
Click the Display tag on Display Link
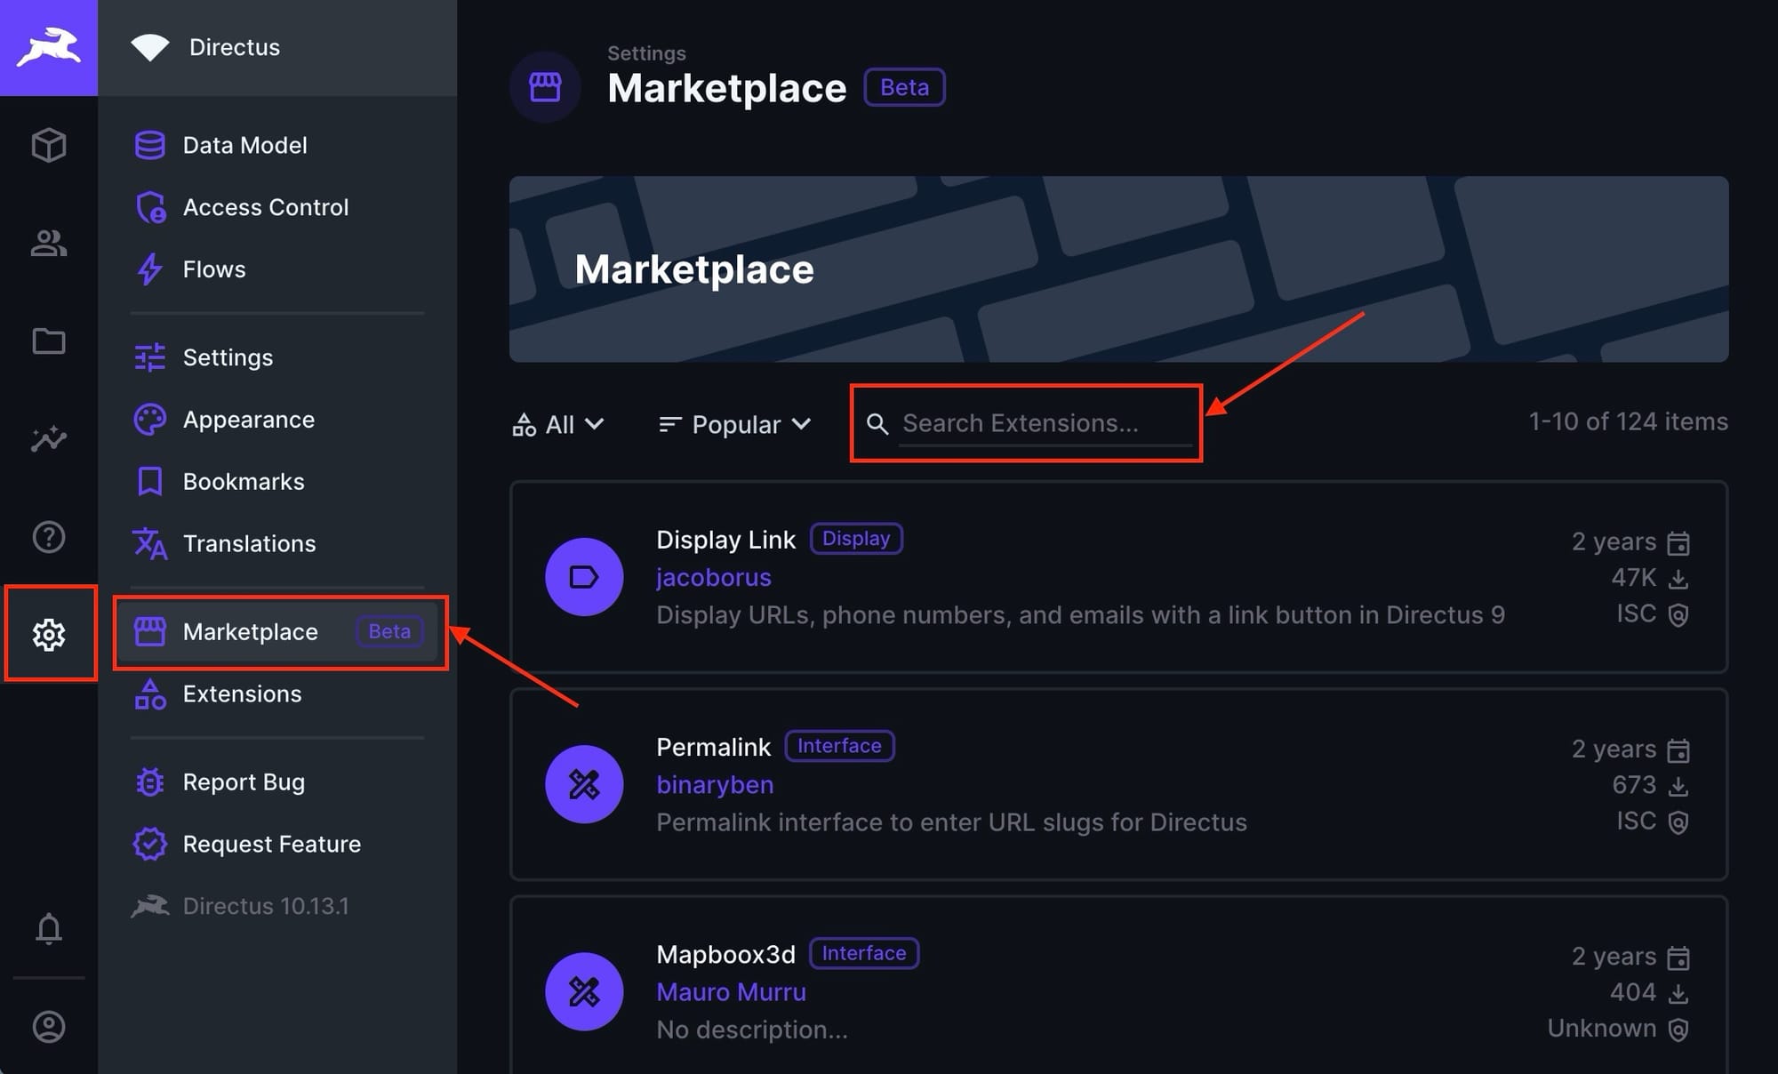tap(856, 538)
